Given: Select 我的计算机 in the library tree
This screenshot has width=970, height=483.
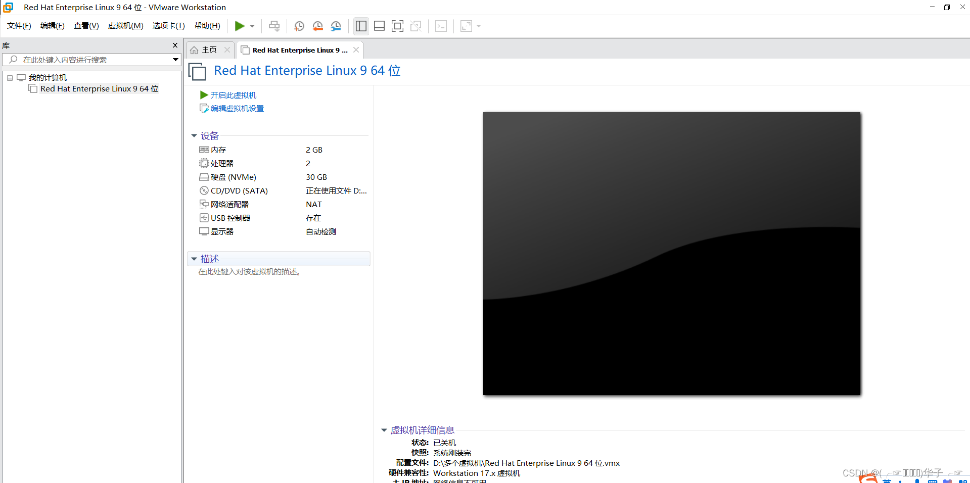Looking at the screenshot, I should pyautogui.click(x=48, y=77).
